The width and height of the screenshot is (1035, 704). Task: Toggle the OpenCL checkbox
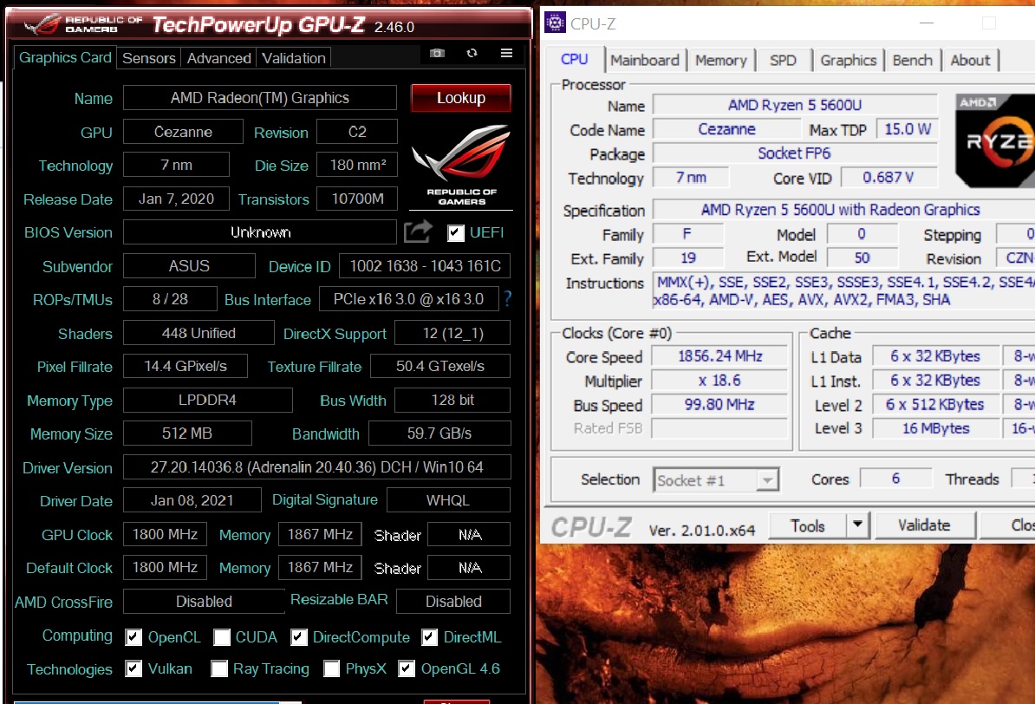click(133, 637)
